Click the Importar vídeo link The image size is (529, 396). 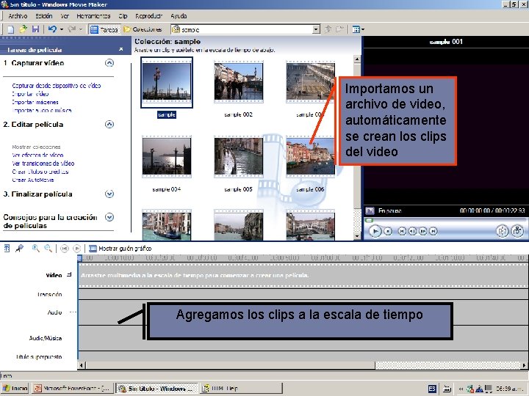(x=30, y=94)
